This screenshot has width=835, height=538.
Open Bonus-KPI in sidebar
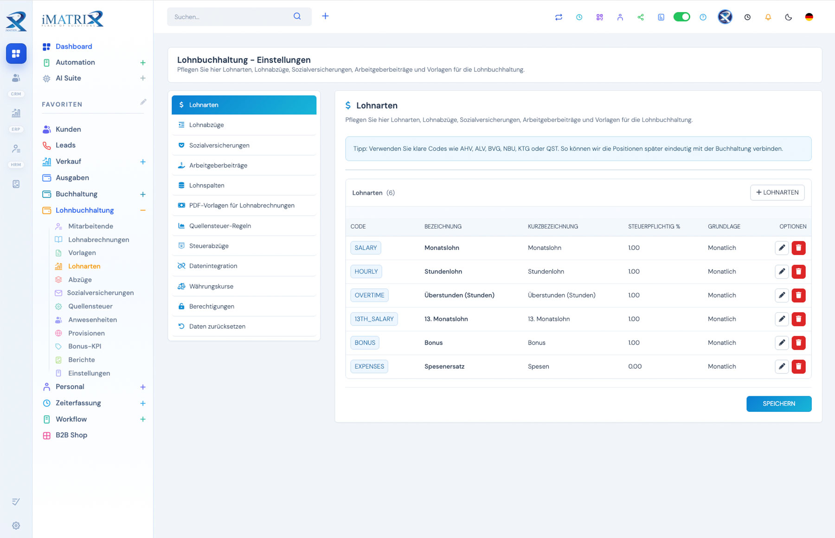point(84,346)
